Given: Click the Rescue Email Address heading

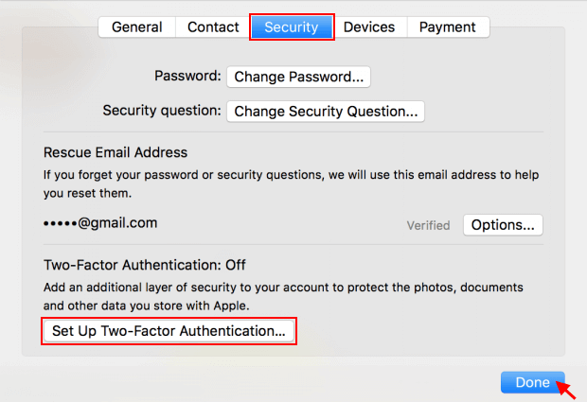Looking at the screenshot, I should tap(116, 152).
